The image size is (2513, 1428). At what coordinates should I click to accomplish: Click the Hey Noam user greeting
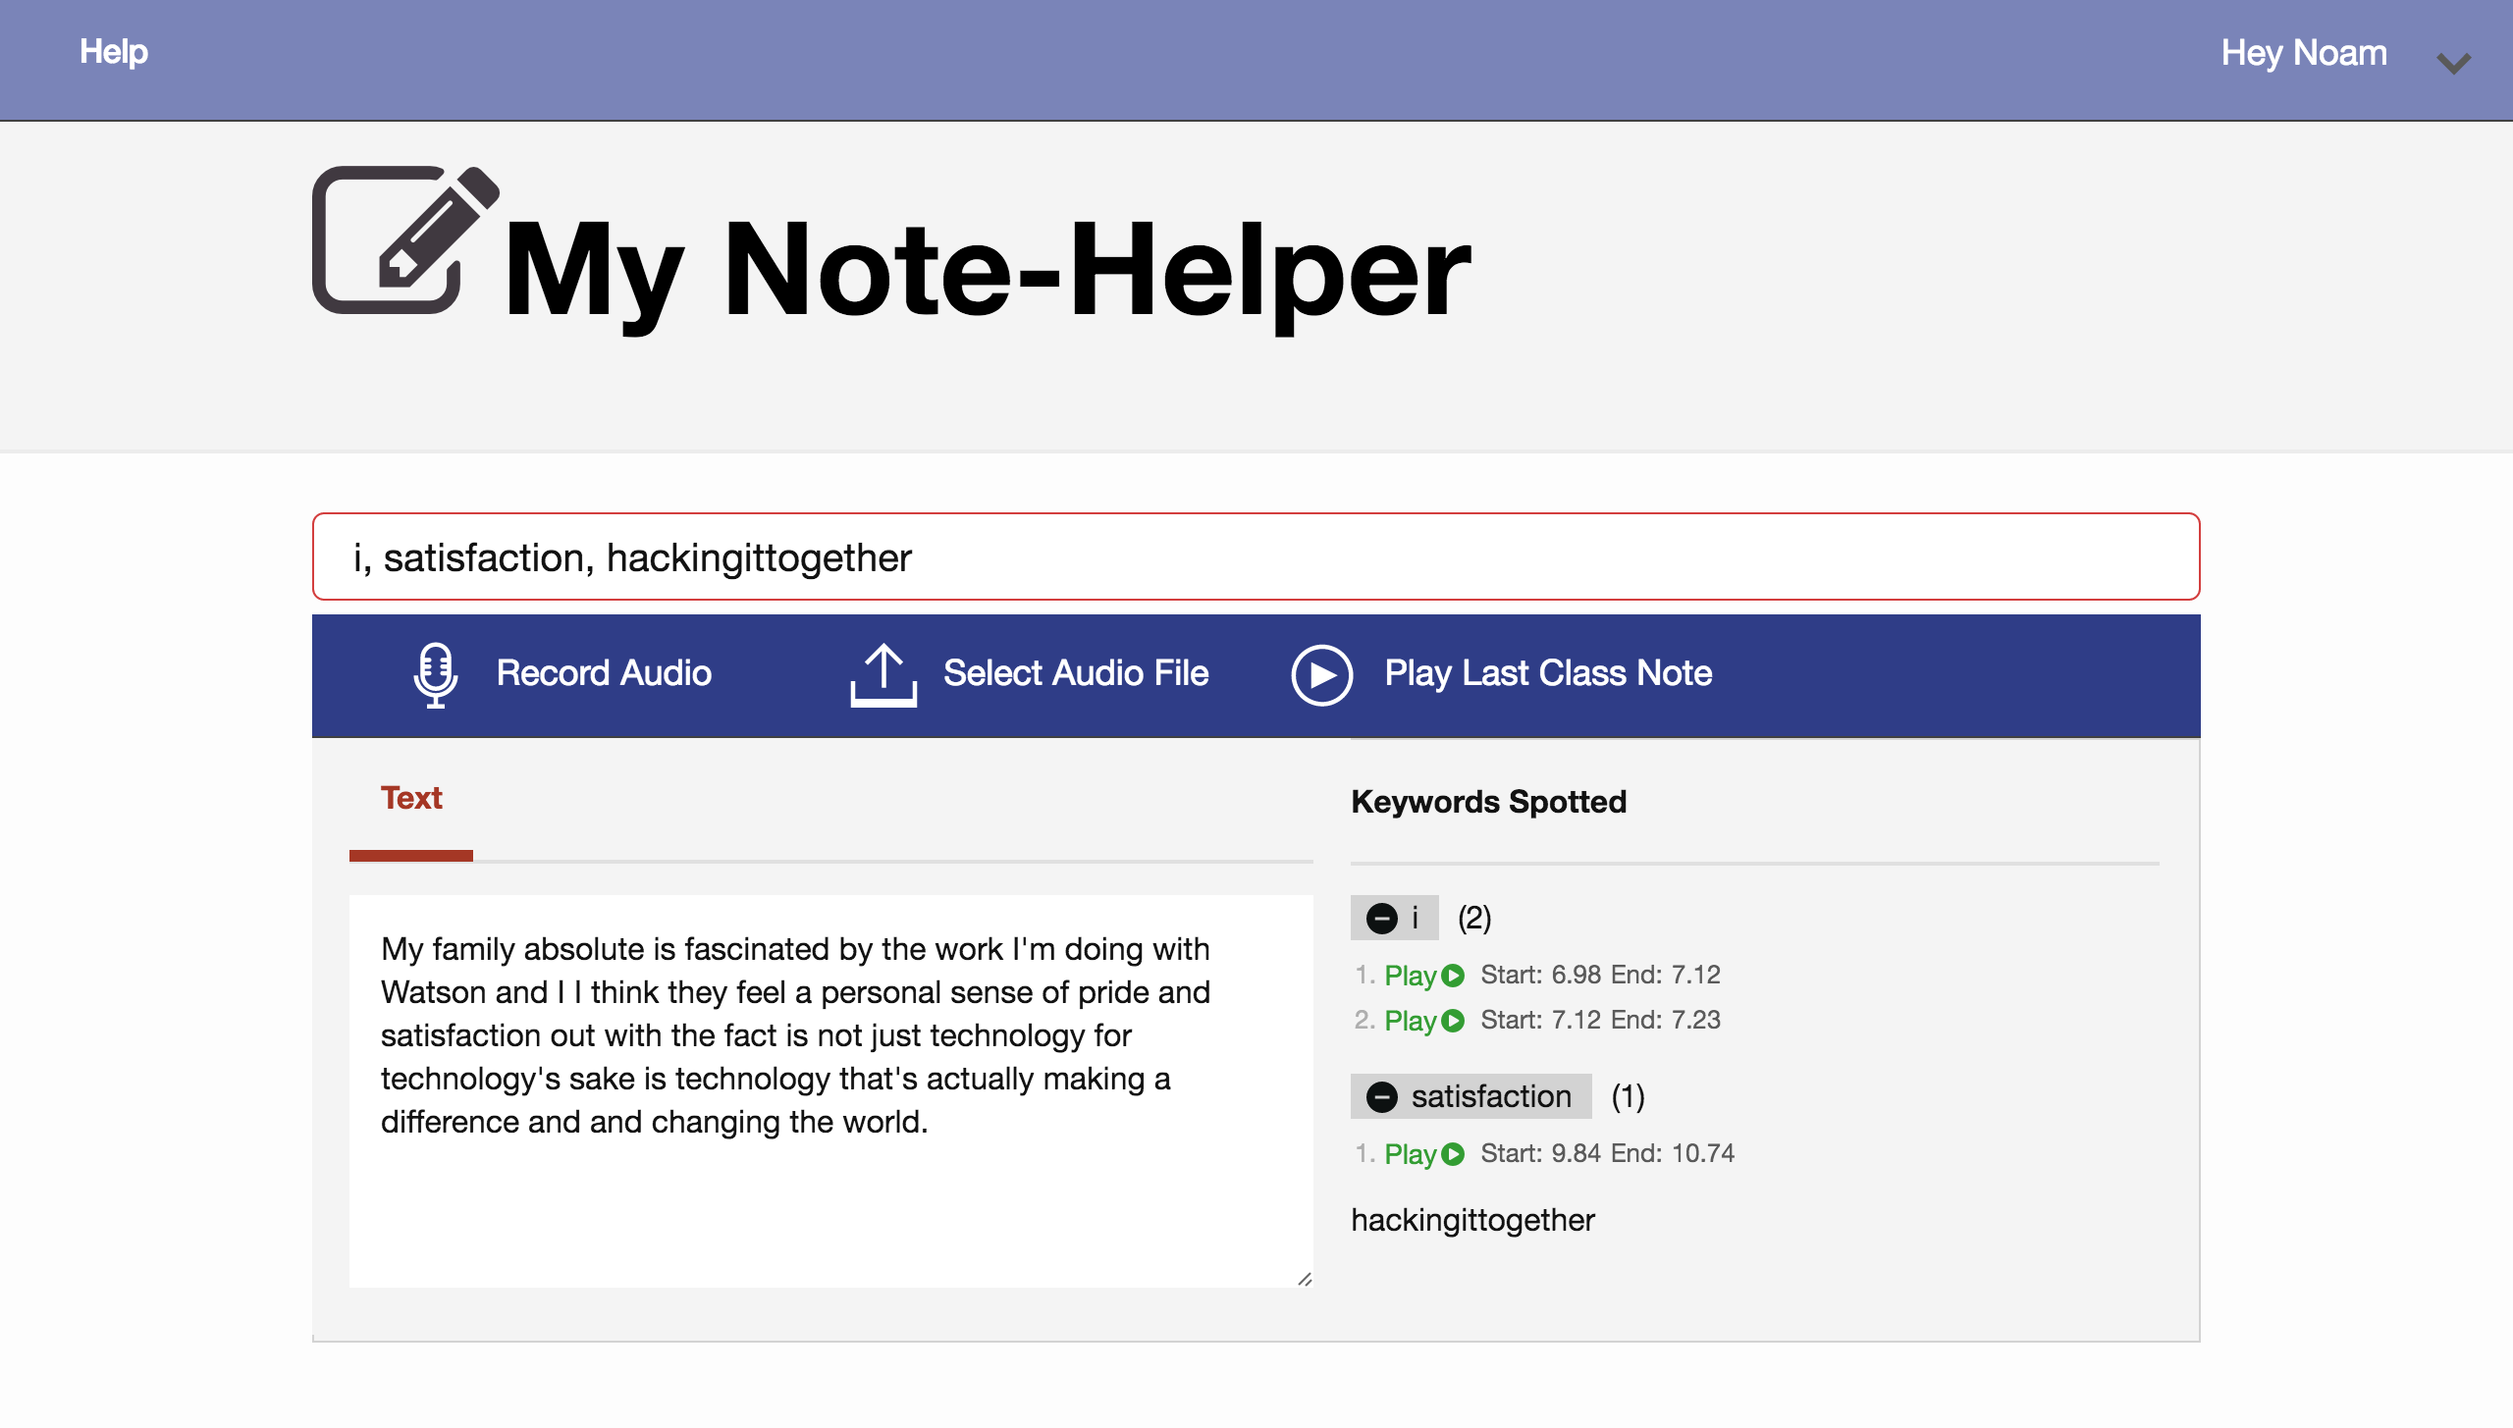[x=2304, y=53]
